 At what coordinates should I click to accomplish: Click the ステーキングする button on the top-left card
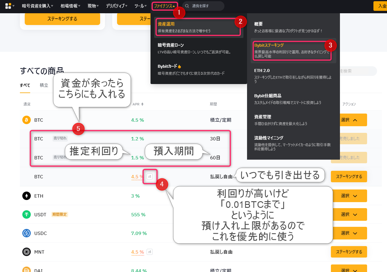click(x=62, y=19)
